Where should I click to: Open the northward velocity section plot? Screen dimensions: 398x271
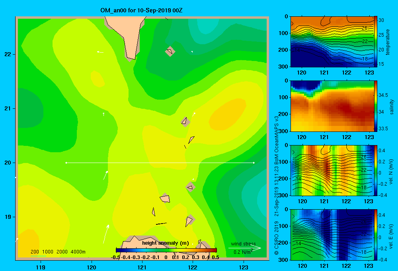click(x=332, y=170)
